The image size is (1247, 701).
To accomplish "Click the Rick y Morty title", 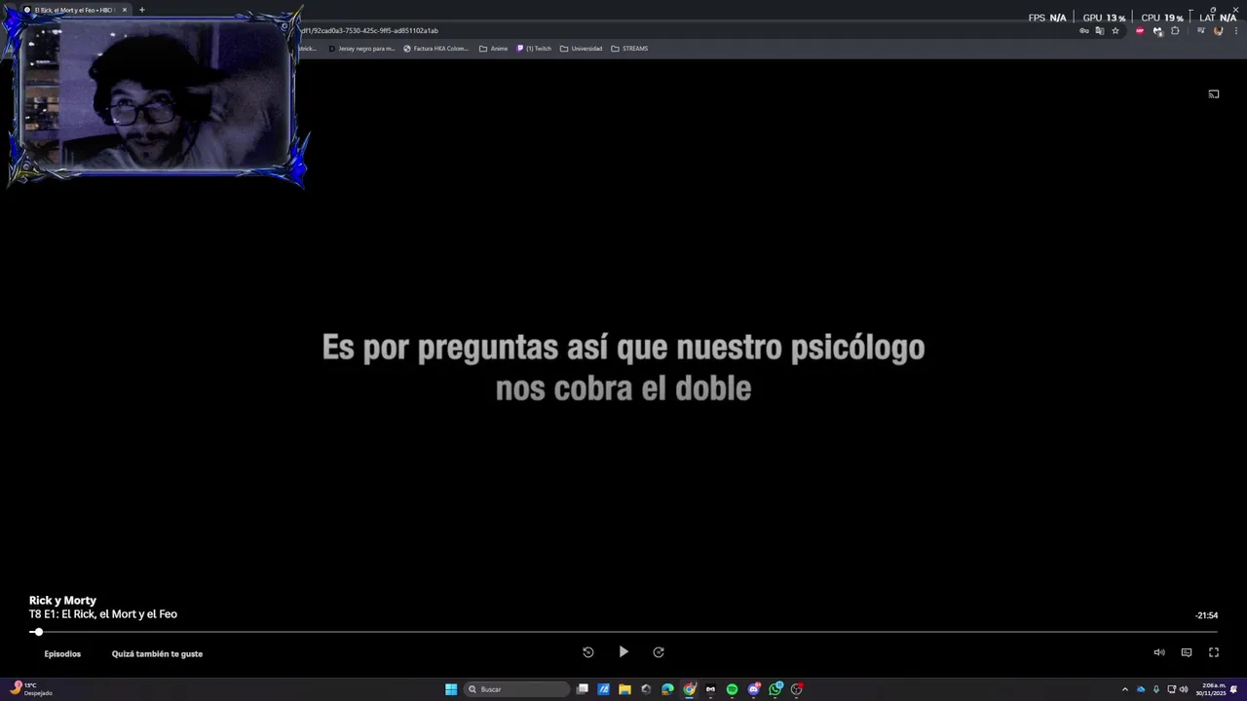I will click(62, 601).
